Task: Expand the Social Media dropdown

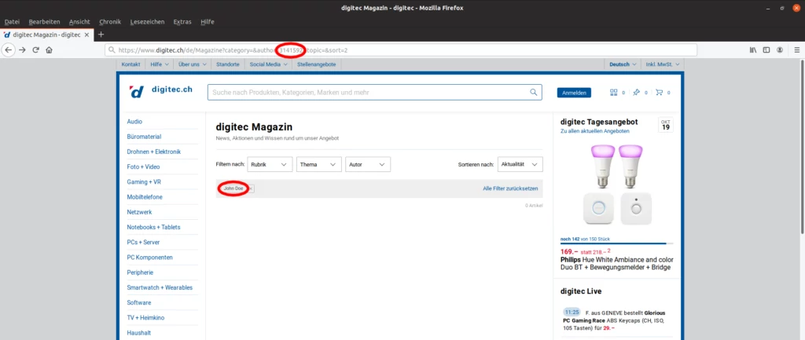Action: [x=268, y=64]
